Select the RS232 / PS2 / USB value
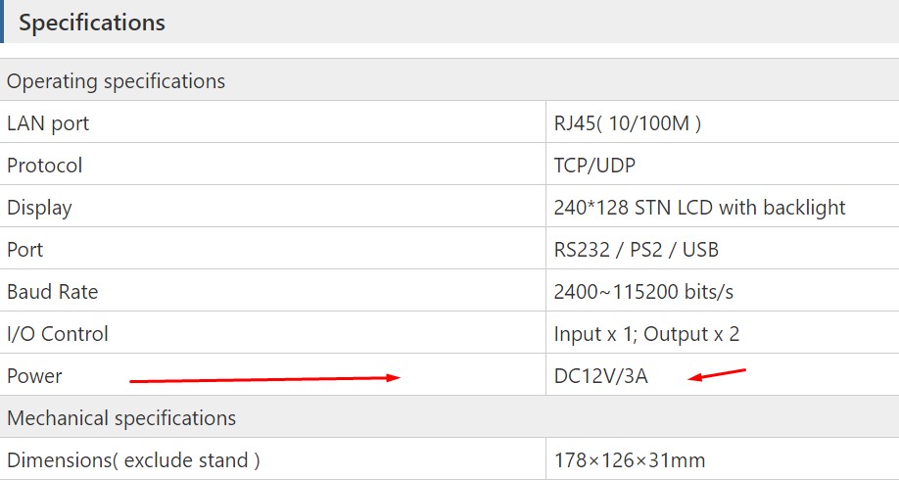Screen dimensions: 899x480 pyautogui.click(x=636, y=250)
